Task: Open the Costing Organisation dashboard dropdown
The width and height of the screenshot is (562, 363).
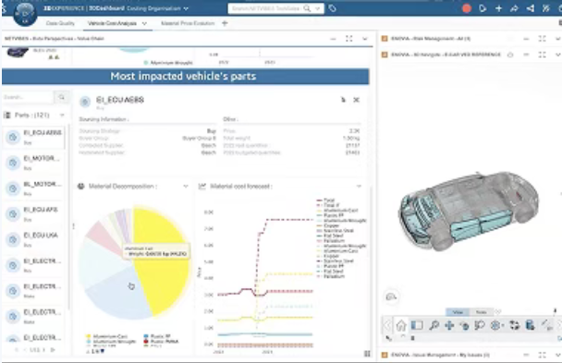Action: coord(186,8)
